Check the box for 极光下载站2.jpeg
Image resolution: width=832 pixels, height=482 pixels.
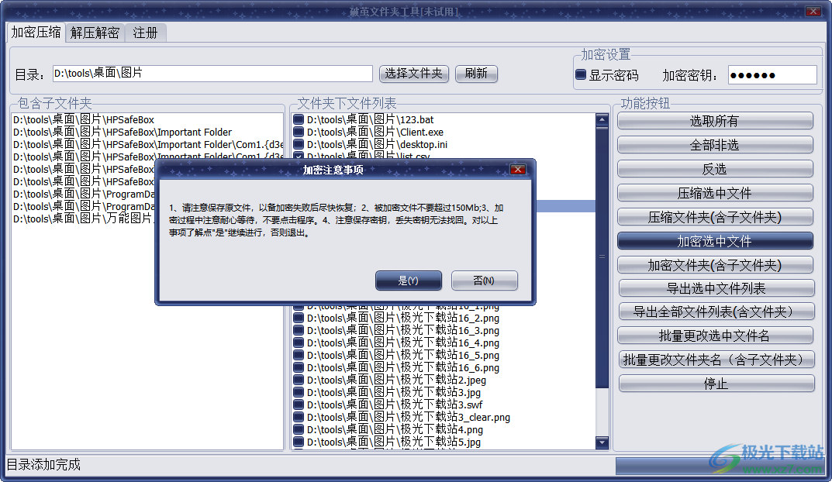299,380
